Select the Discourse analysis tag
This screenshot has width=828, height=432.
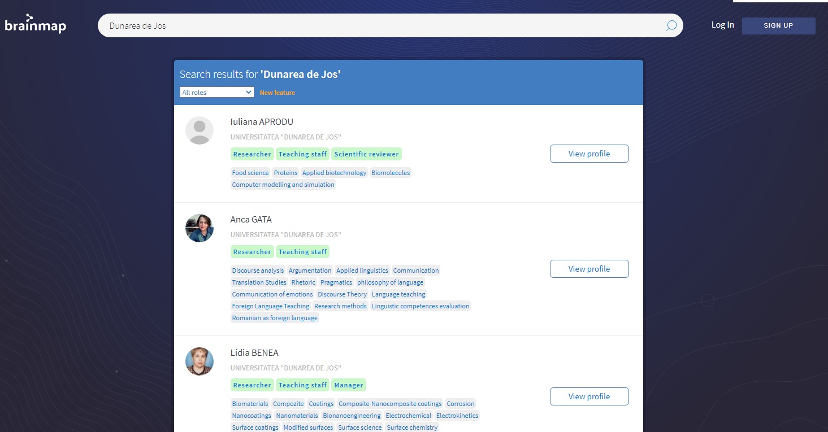coord(258,270)
